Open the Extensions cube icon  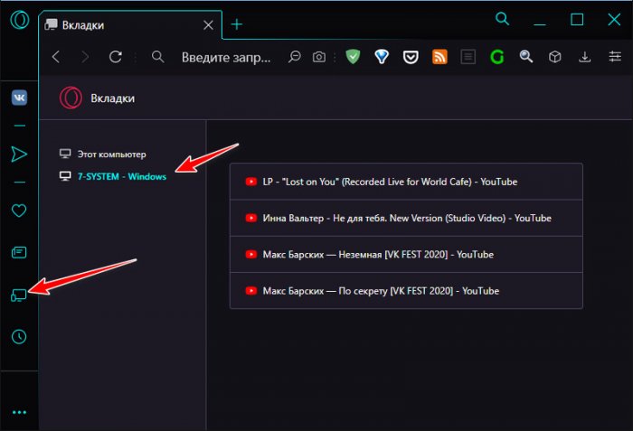[555, 57]
